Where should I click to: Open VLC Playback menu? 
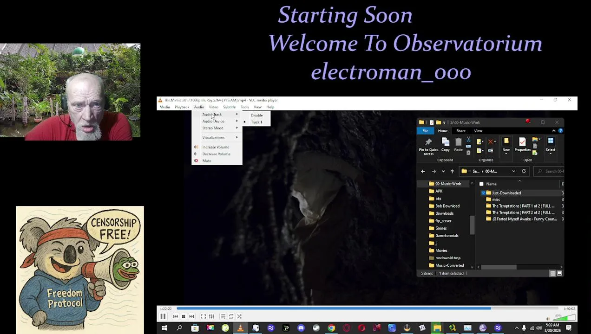coord(182,107)
